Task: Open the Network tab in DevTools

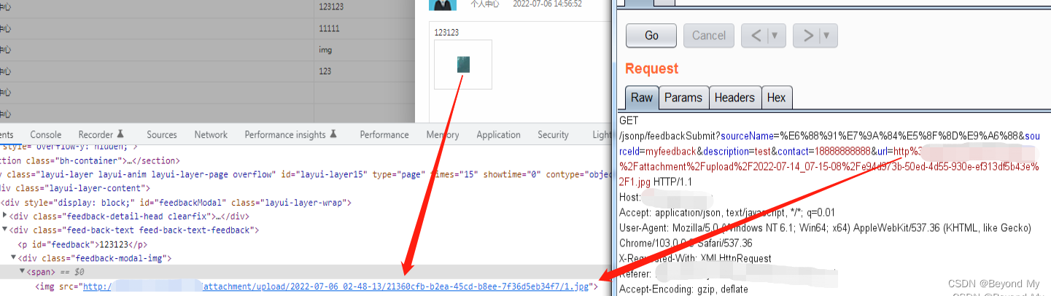Action: click(211, 134)
